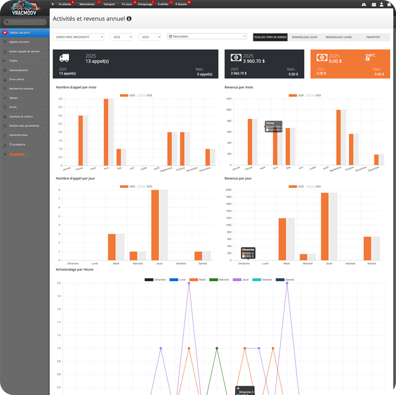The height and width of the screenshot is (395, 396).
Task: Click the bug report icon
Action: 389,5
